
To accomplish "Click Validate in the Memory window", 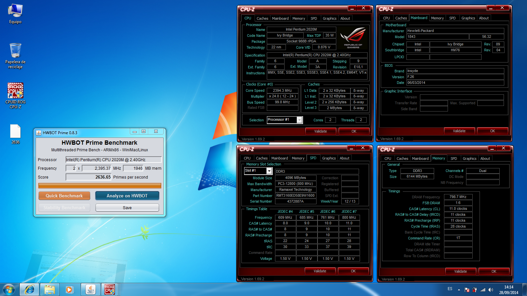I will pyautogui.click(x=460, y=271).
